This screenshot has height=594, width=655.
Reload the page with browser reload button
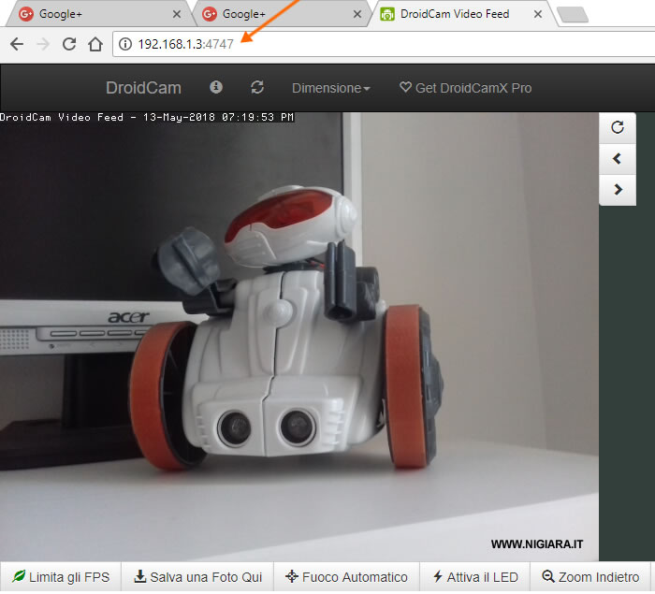pos(68,44)
